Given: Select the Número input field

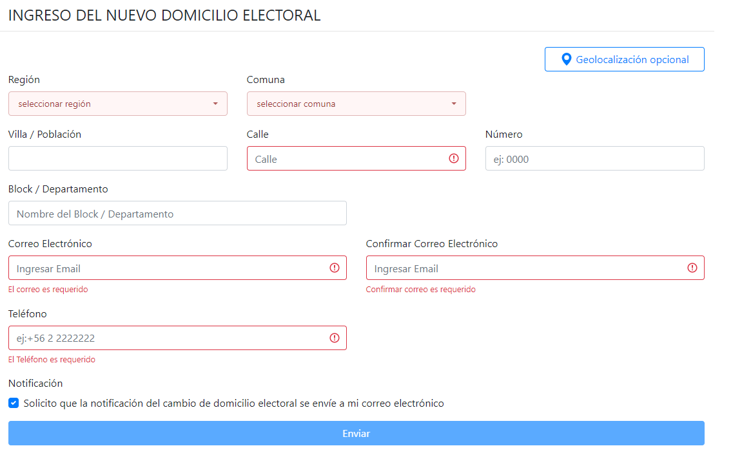Looking at the screenshot, I should pos(594,158).
